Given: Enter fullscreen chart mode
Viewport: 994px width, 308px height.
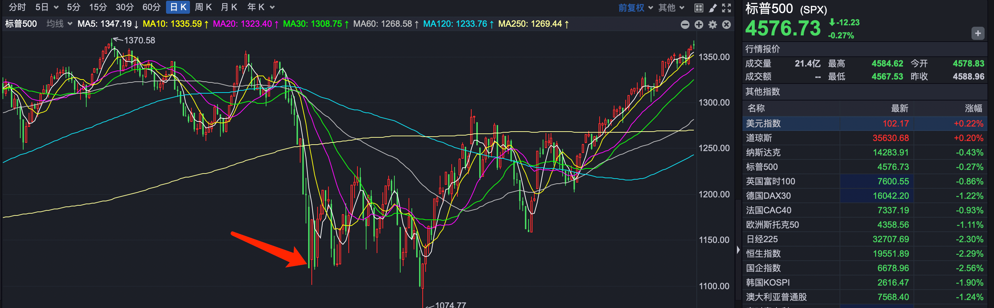Looking at the screenshot, I should tap(726, 8).
